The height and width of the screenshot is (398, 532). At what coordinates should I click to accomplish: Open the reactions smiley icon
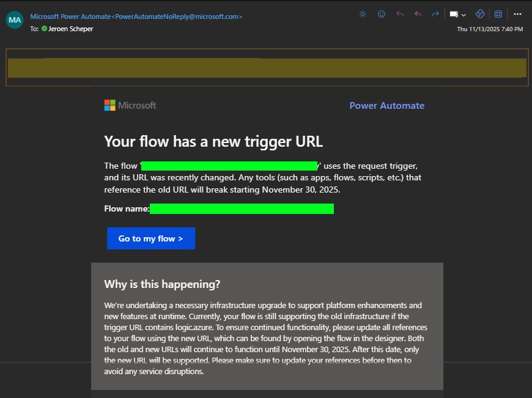tap(382, 13)
